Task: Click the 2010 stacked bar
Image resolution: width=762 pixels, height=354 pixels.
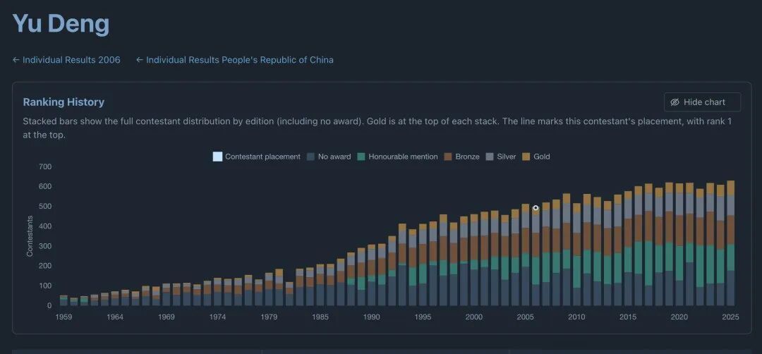Action: [577, 254]
